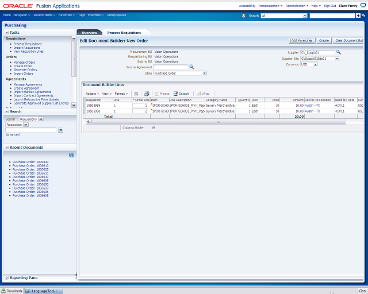This screenshot has width=368, height=294.
Task: Click the Tasks panel scroll down arrow
Action: coord(74,105)
